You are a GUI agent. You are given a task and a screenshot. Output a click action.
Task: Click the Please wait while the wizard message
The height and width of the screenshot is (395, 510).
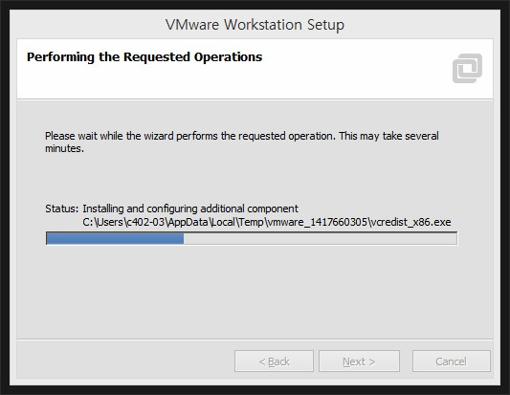tap(242, 142)
